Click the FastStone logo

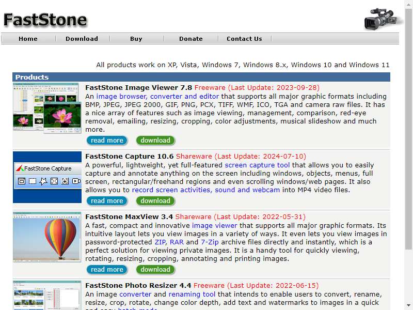click(x=45, y=20)
